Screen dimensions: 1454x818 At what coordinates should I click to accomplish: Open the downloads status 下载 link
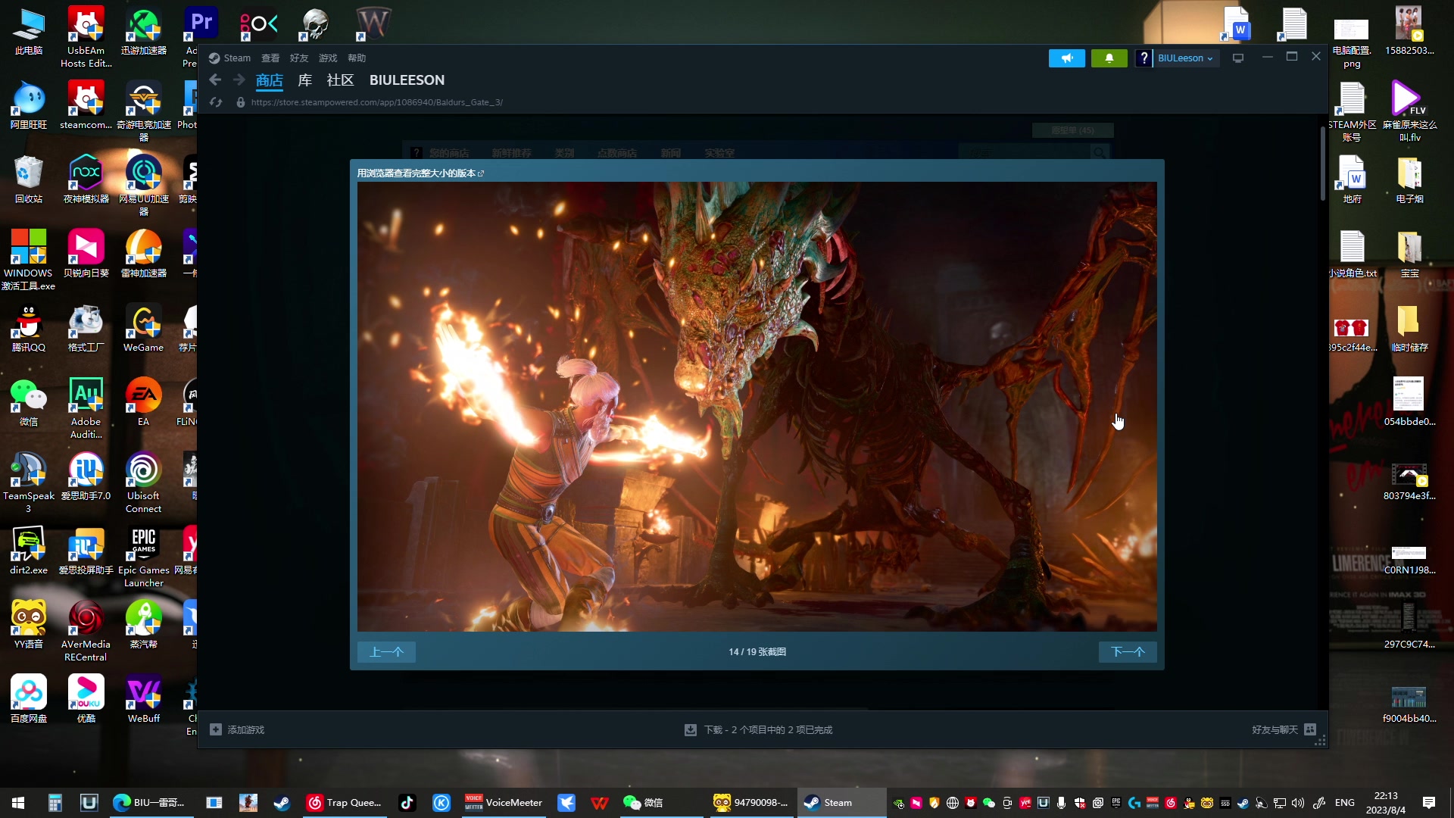(758, 730)
